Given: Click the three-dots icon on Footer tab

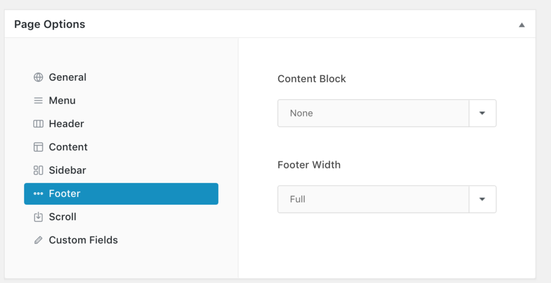Looking at the screenshot, I should tap(38, 193).
